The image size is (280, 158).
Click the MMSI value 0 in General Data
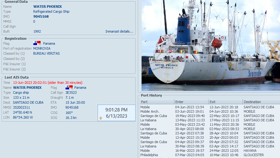pos(34,21)
